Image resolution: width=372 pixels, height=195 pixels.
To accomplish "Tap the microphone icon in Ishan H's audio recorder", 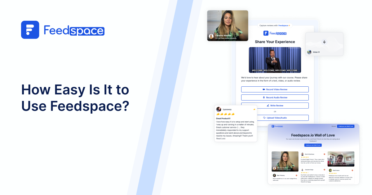I will 325,41.
